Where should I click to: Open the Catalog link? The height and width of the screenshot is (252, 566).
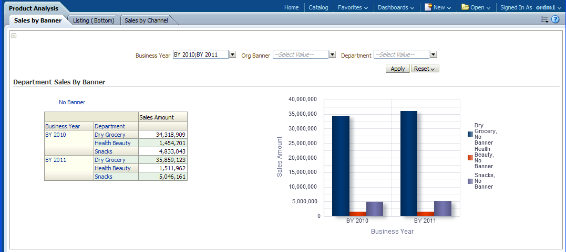pos(318,7)
